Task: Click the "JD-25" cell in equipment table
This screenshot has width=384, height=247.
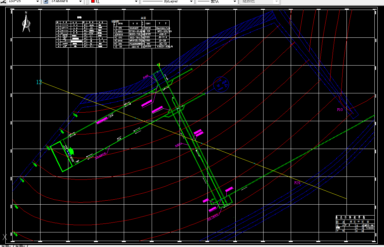Action: point(162,40)
